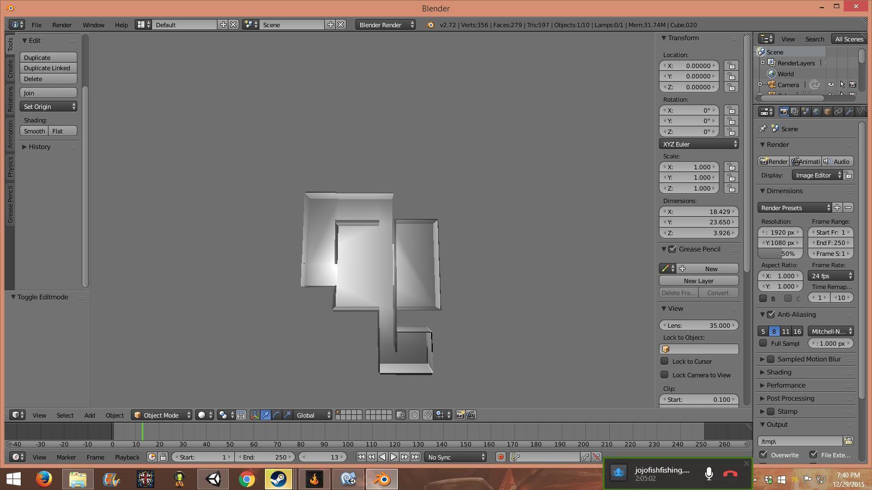The width and height of the screenshot is (872, 490).
Task: Toggle the 3D manipulator widget icon
Action: [255, 415]
